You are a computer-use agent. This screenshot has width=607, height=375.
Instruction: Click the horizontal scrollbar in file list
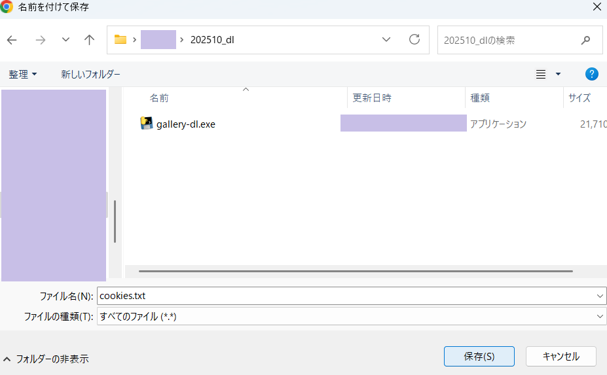coord(356,272)
